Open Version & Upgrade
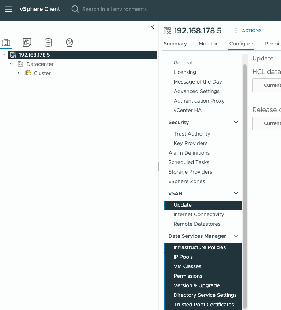The height and width of the screenshot is (310, 281). click(203, 286)
